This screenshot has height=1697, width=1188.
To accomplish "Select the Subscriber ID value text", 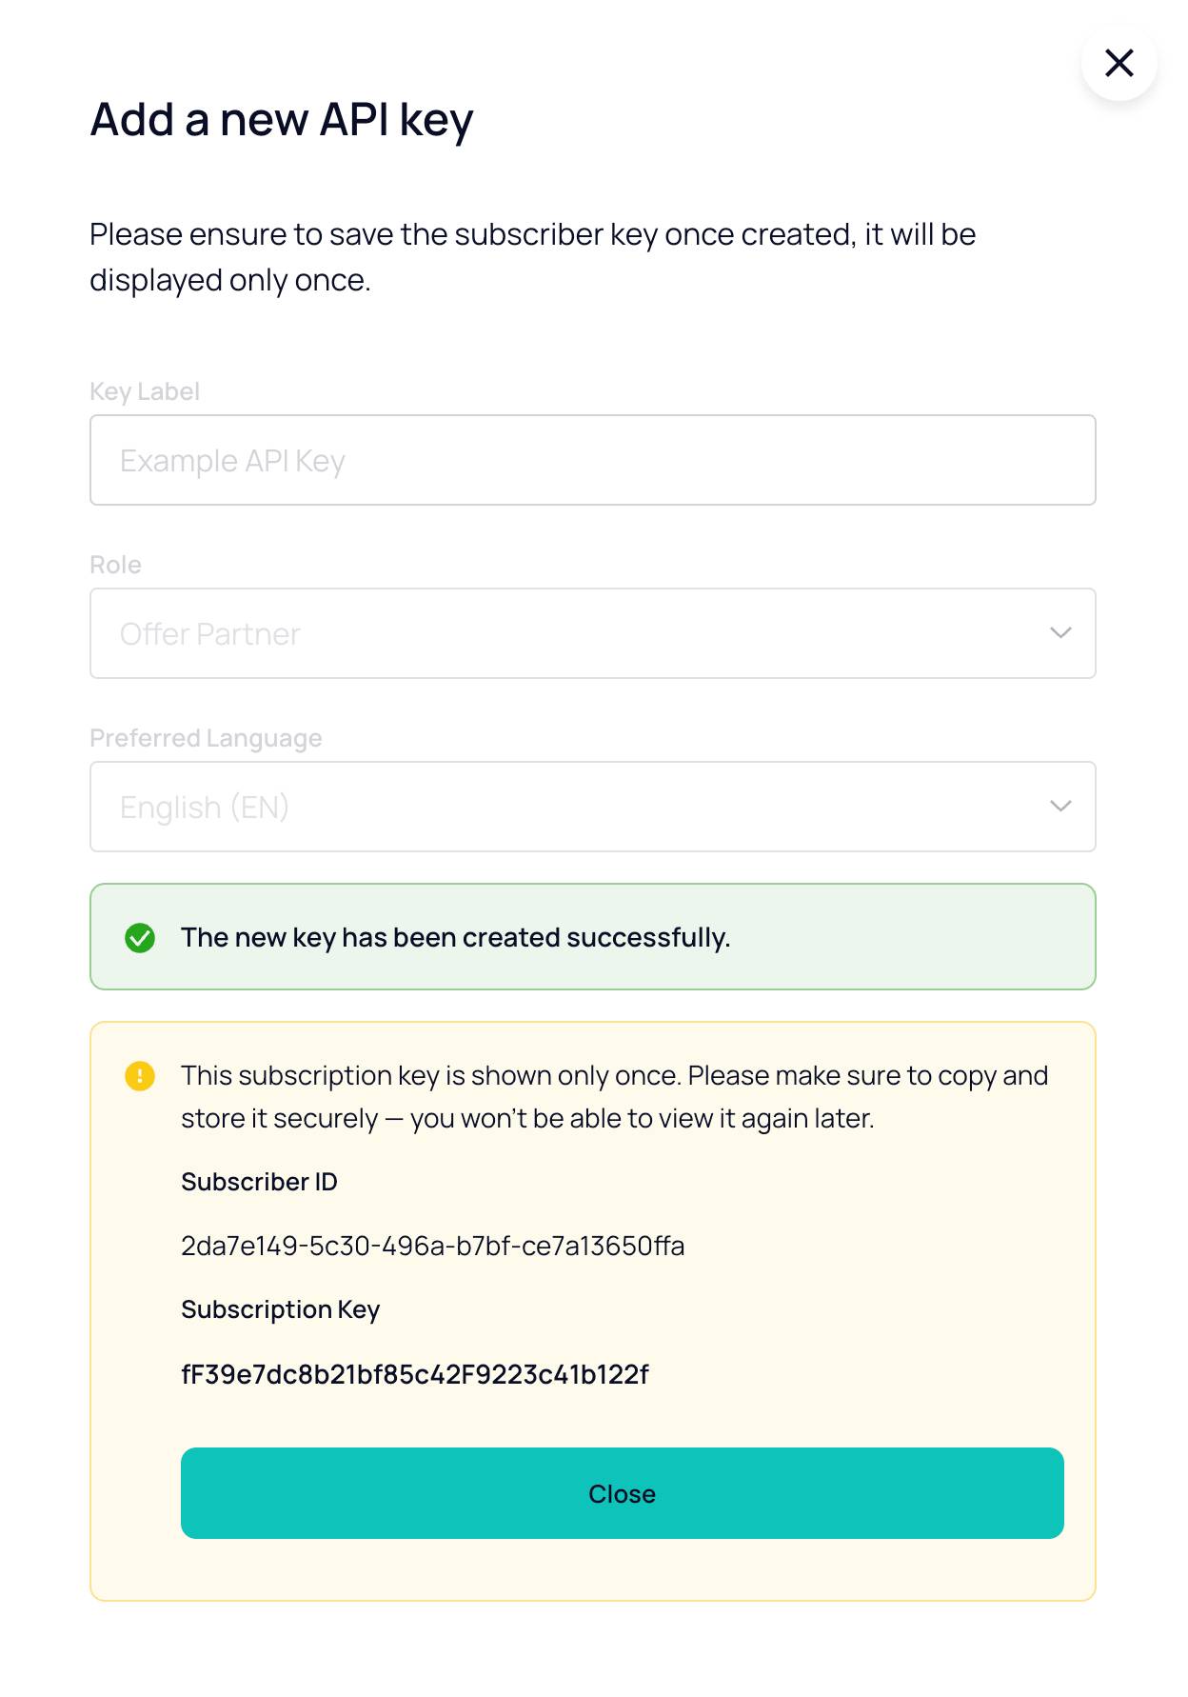I will point(432,1246).
